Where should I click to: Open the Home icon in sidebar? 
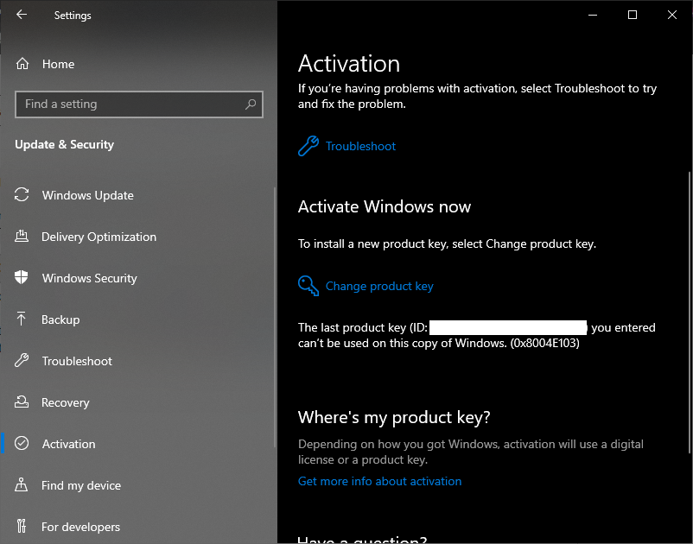pyautogui.click(x=22, y=64)
